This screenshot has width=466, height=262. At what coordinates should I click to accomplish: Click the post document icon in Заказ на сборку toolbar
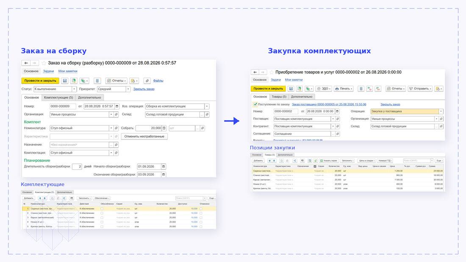(x=73, y=80)
